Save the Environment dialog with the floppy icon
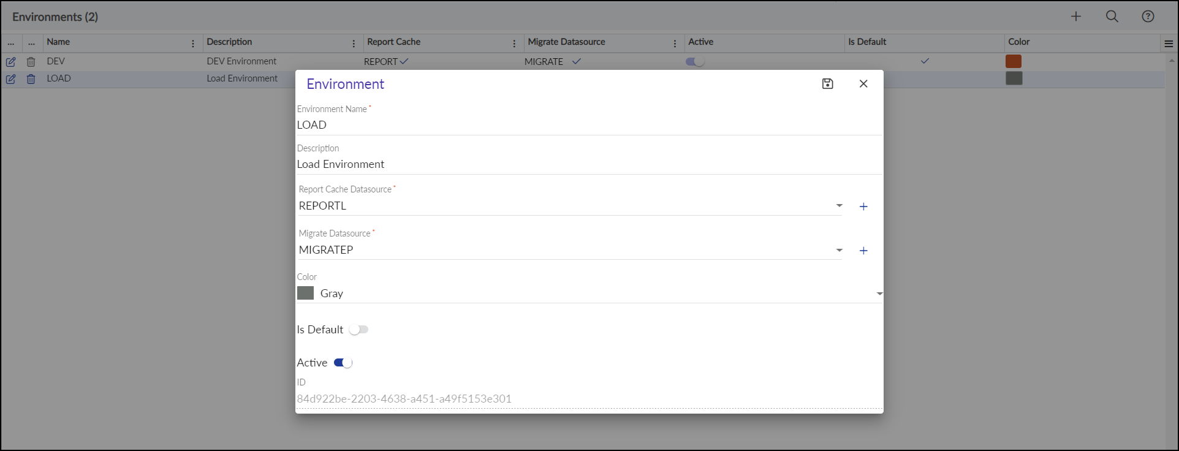 (x=827, y=84)
